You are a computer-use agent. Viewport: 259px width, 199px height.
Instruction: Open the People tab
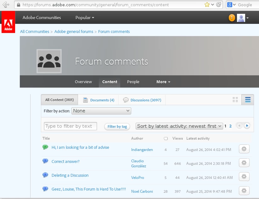(x=133, y=82)
